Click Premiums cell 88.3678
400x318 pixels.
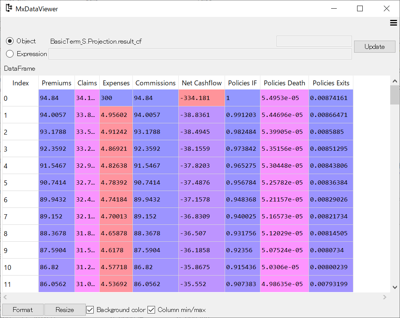click(x=57, y=233)
